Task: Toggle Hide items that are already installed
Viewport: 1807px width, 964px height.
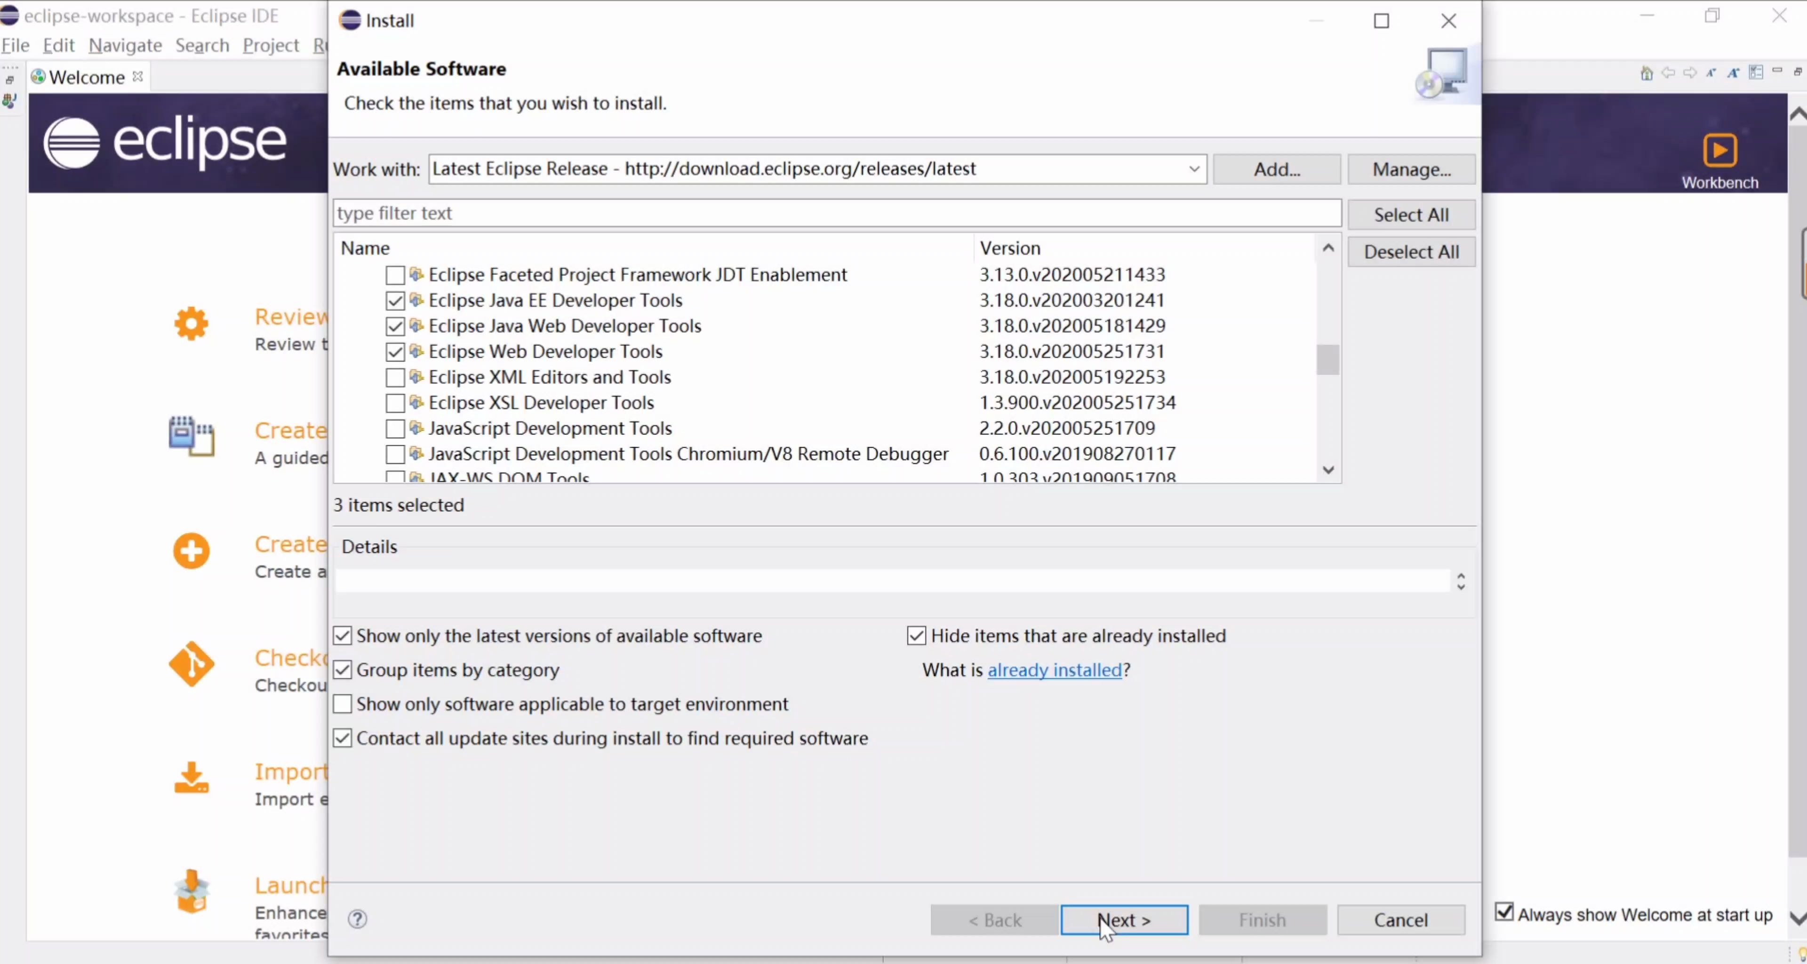Action: pyautogui.click(x=916, y=635)
